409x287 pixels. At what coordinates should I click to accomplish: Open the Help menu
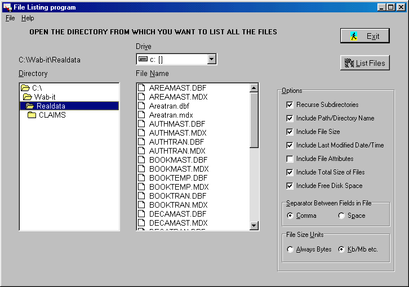28,18
